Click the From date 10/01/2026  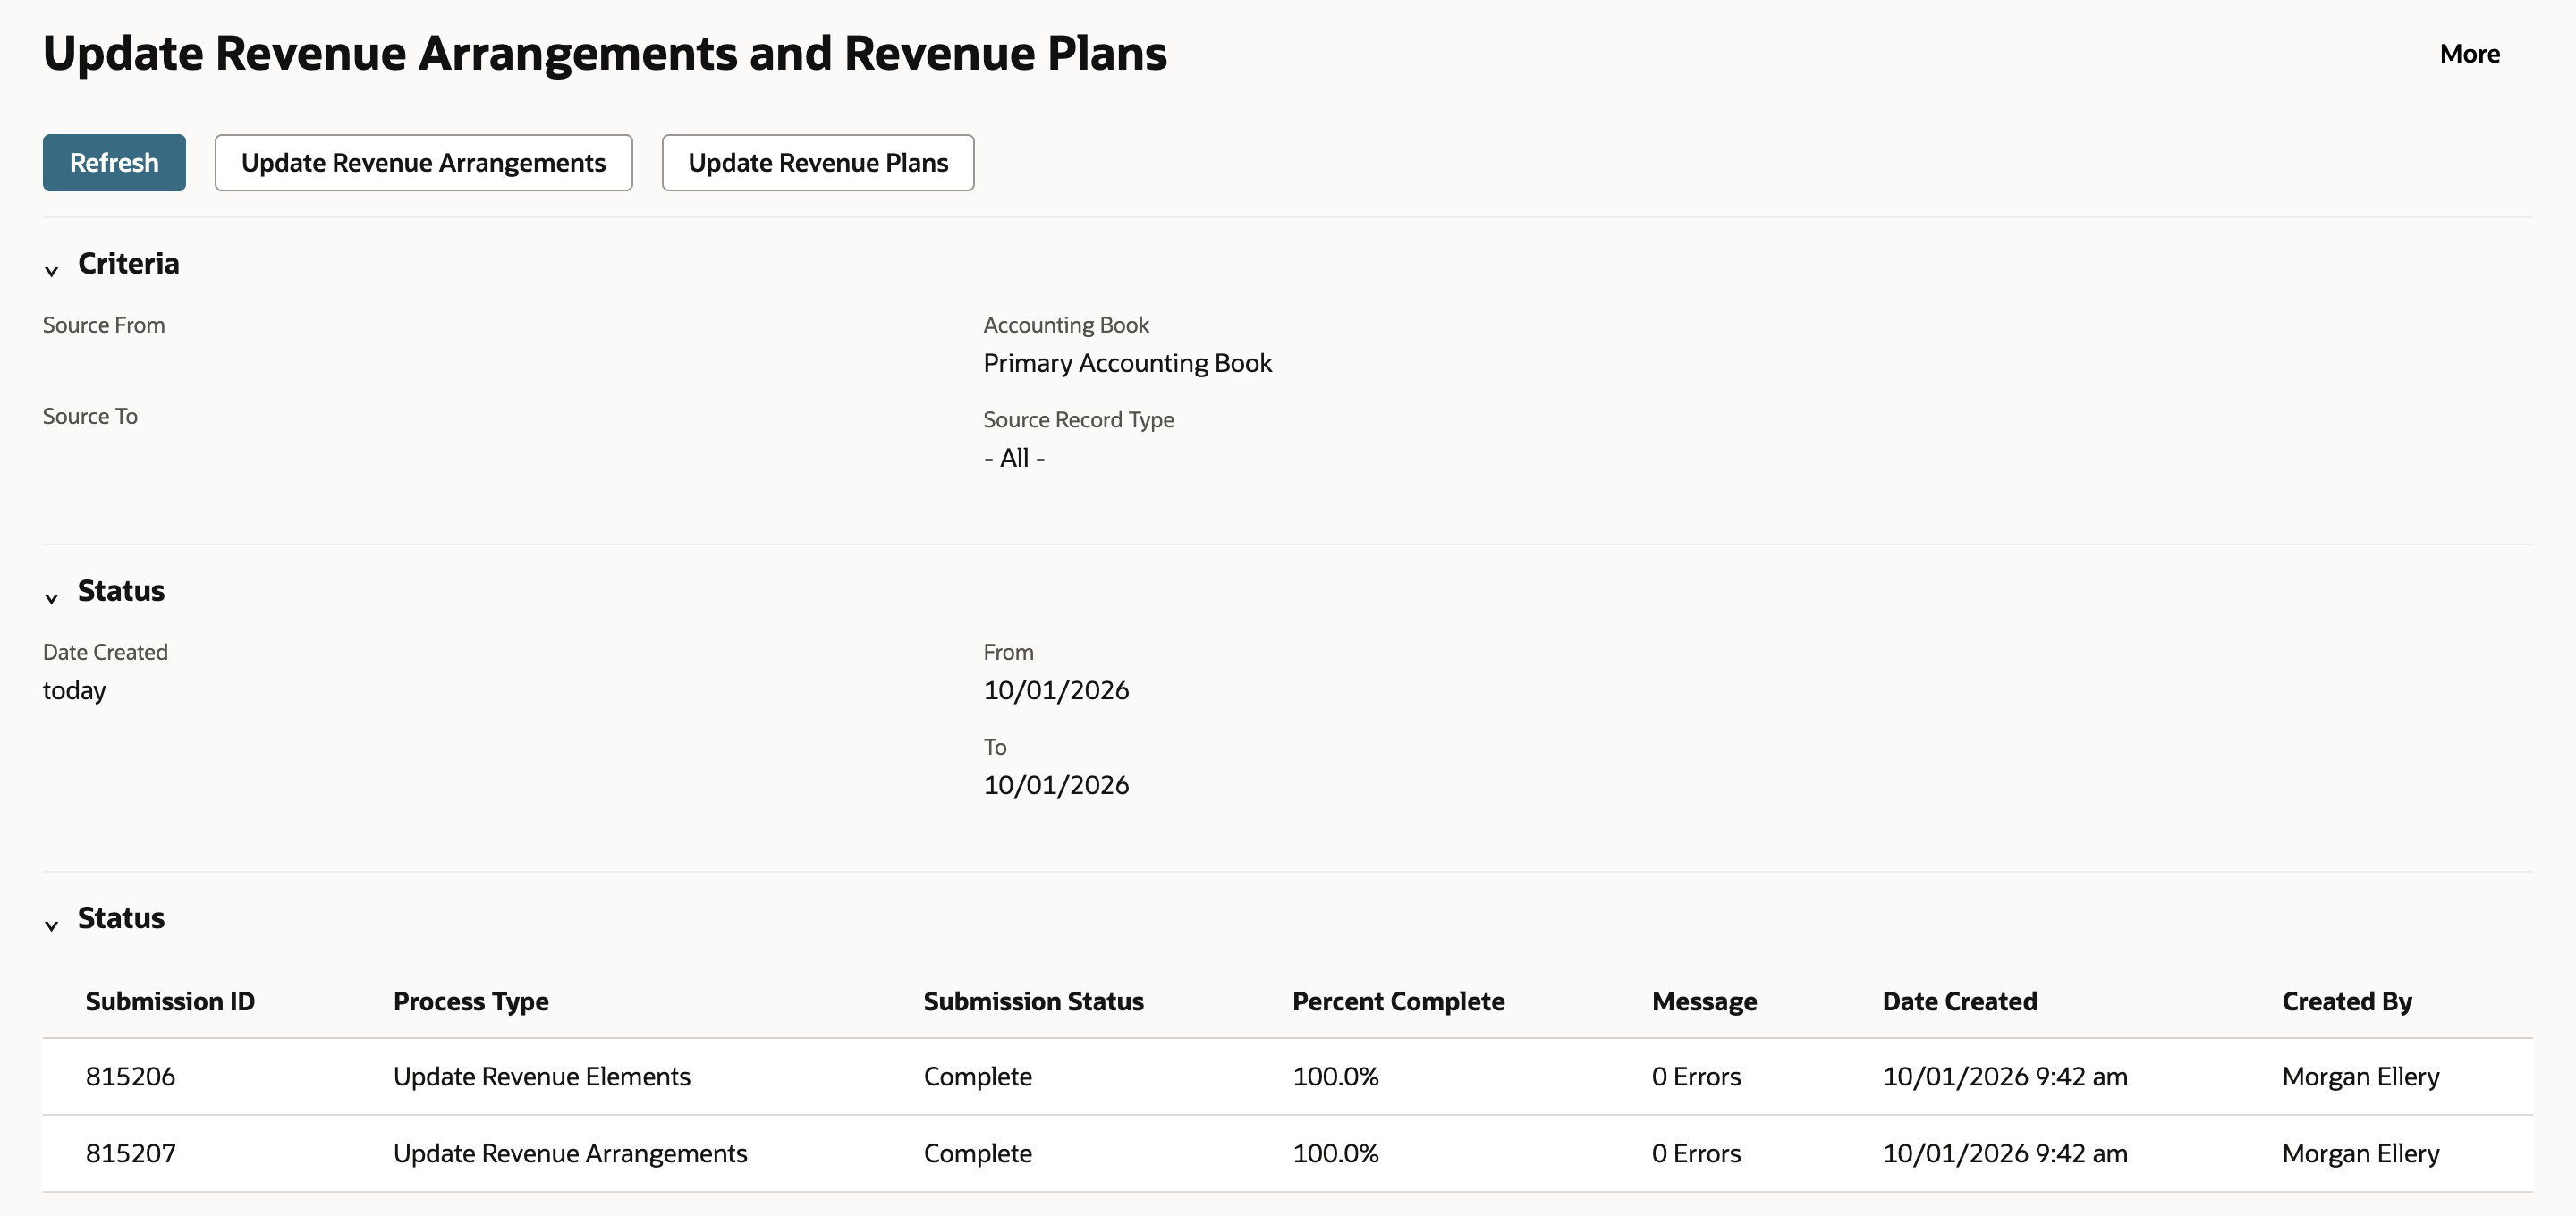(x=1056, y=690)
